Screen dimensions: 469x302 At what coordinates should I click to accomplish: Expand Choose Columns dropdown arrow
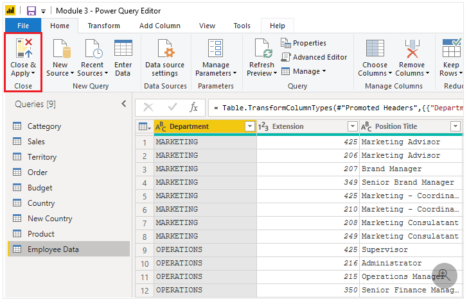tap(390, 73)
